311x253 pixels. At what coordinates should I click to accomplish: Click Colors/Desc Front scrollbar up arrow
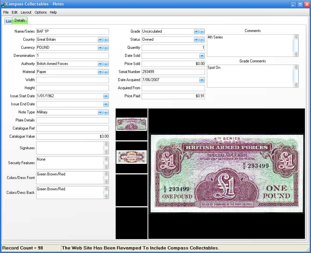pyautogui.click(x=106, y=174)
